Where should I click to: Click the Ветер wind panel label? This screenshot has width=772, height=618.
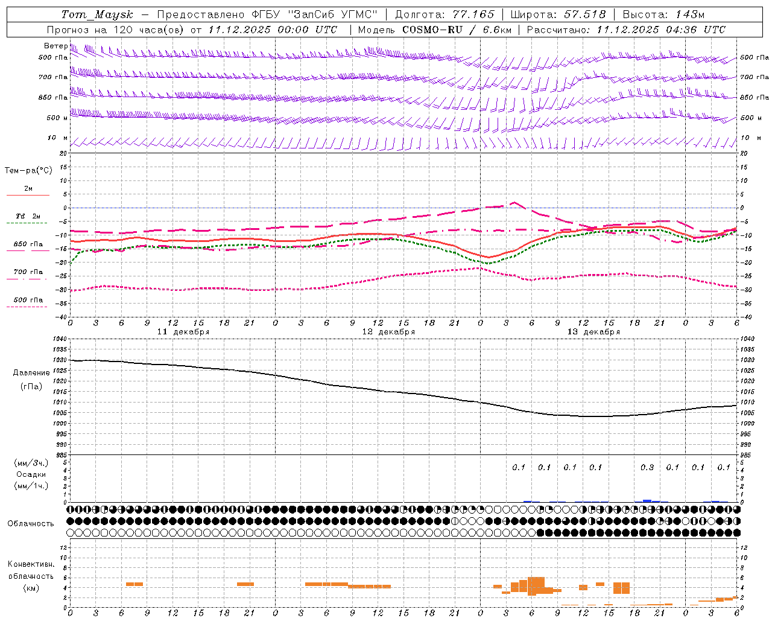click(56, 46)
